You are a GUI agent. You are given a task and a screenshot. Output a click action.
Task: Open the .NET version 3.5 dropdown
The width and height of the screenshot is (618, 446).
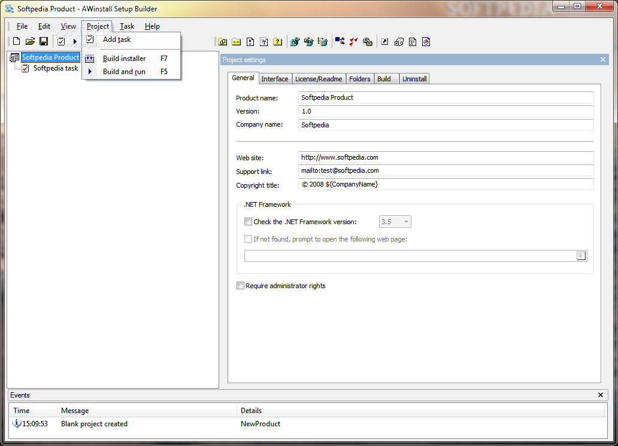(x=395, y=222)
